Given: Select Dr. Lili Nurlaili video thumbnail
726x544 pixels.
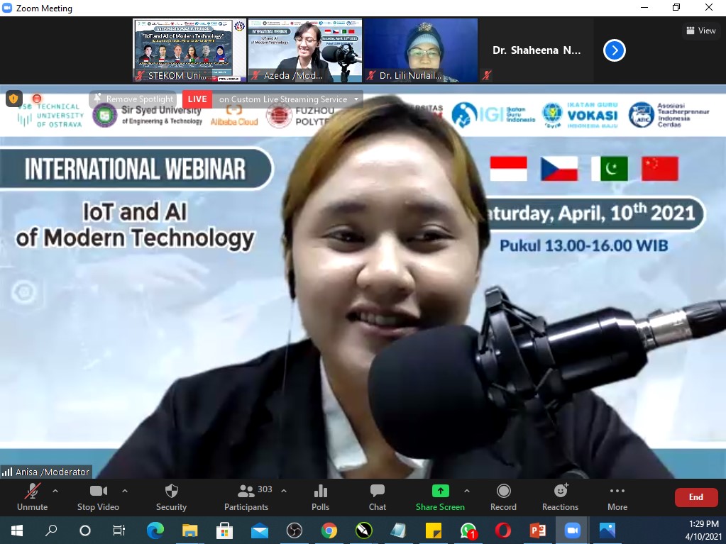Looking at the screenshot, I should coord(421,50).
